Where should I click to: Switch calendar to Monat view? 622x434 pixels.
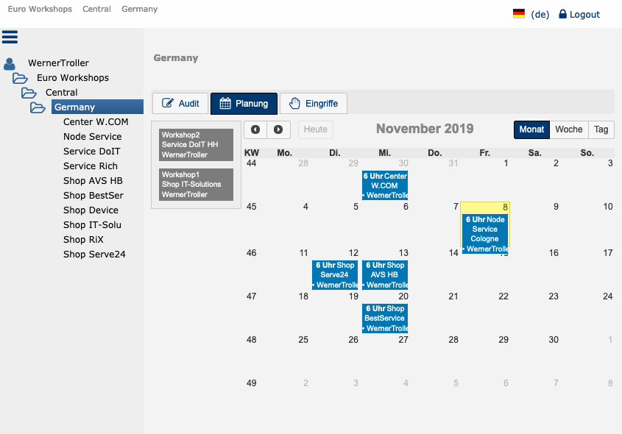[x=531, y=129]
